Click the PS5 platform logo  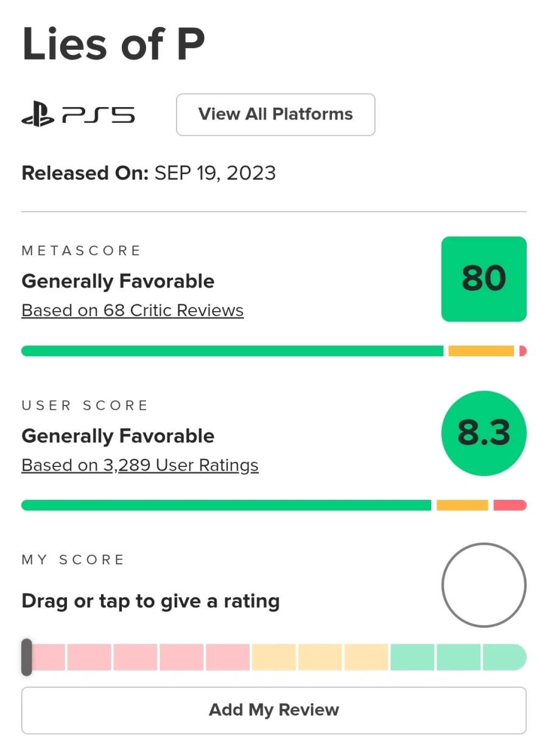click(78, 114)
